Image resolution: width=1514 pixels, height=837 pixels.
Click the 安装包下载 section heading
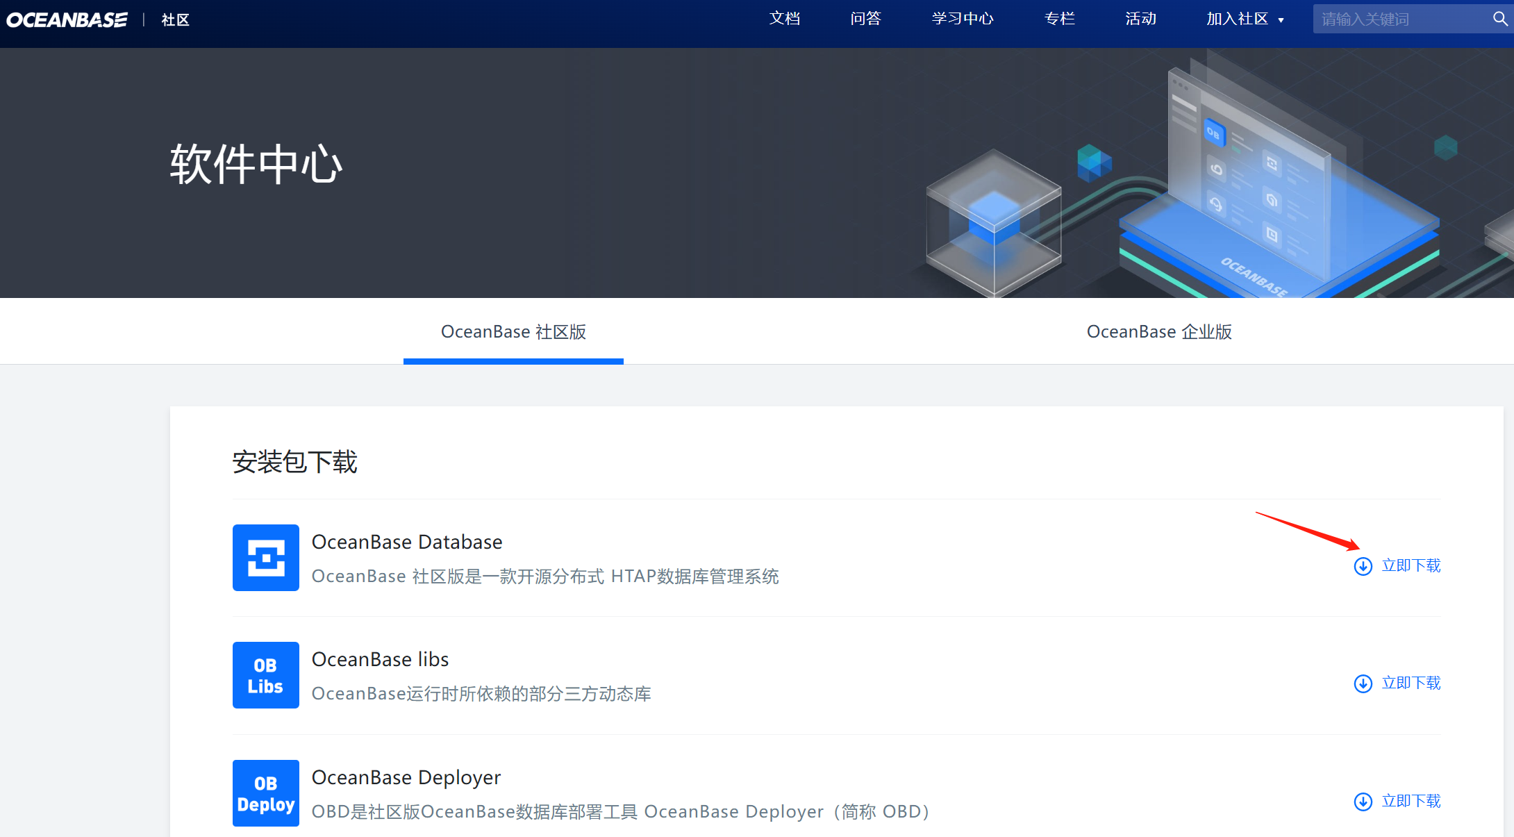tap(294, 462)
